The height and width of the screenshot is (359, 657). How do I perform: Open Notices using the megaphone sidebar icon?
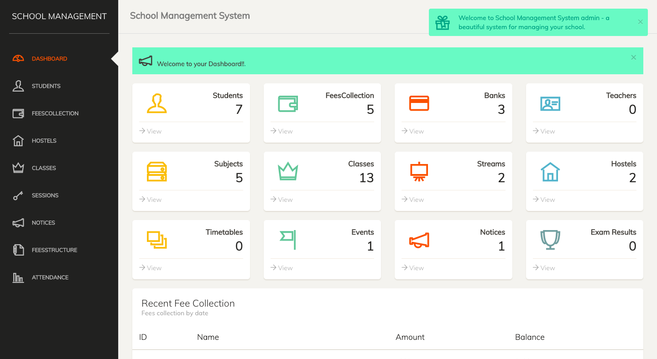click(18, 222)
